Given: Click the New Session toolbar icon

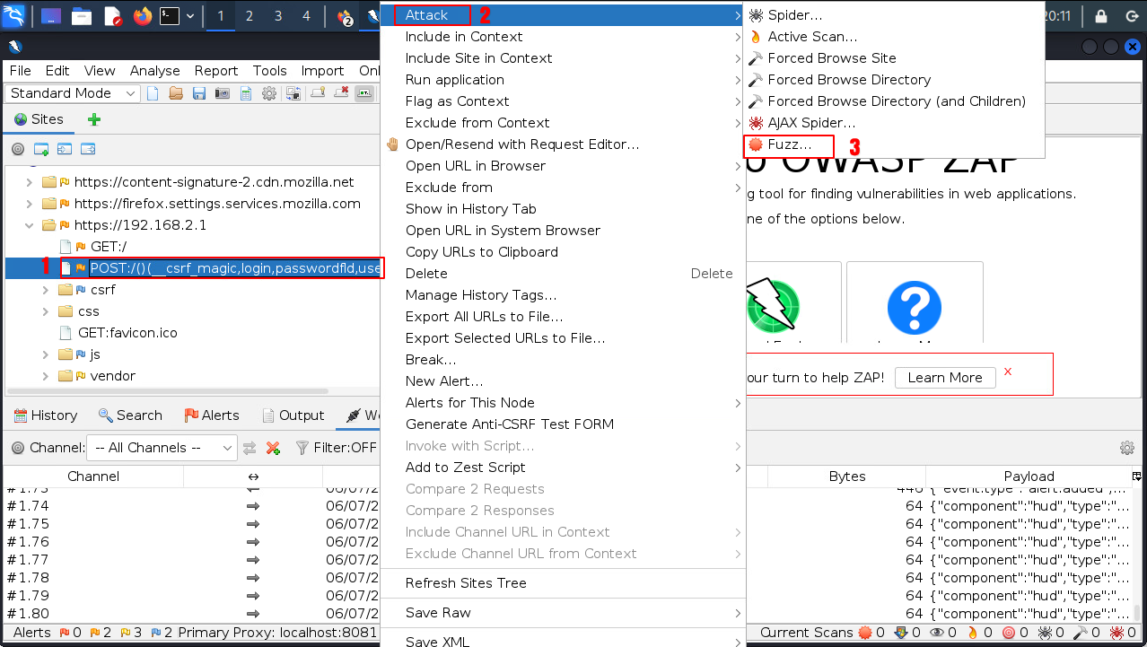Looking at the screenshot, I should coord(153,93).
